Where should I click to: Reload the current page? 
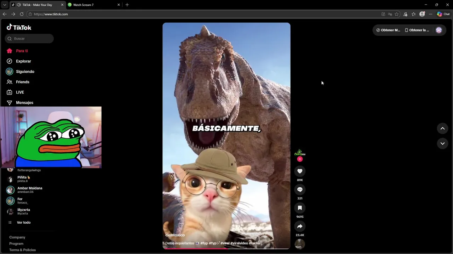22,14
